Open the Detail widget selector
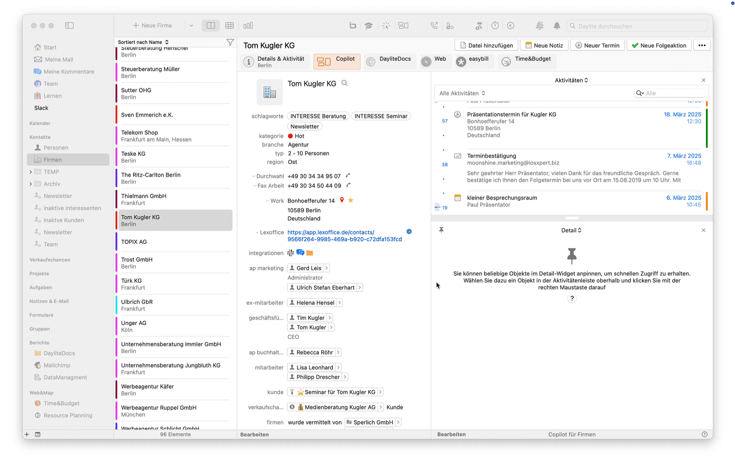Screen dimensions: 735x469 pyautogui.click(x=571, y=230)
